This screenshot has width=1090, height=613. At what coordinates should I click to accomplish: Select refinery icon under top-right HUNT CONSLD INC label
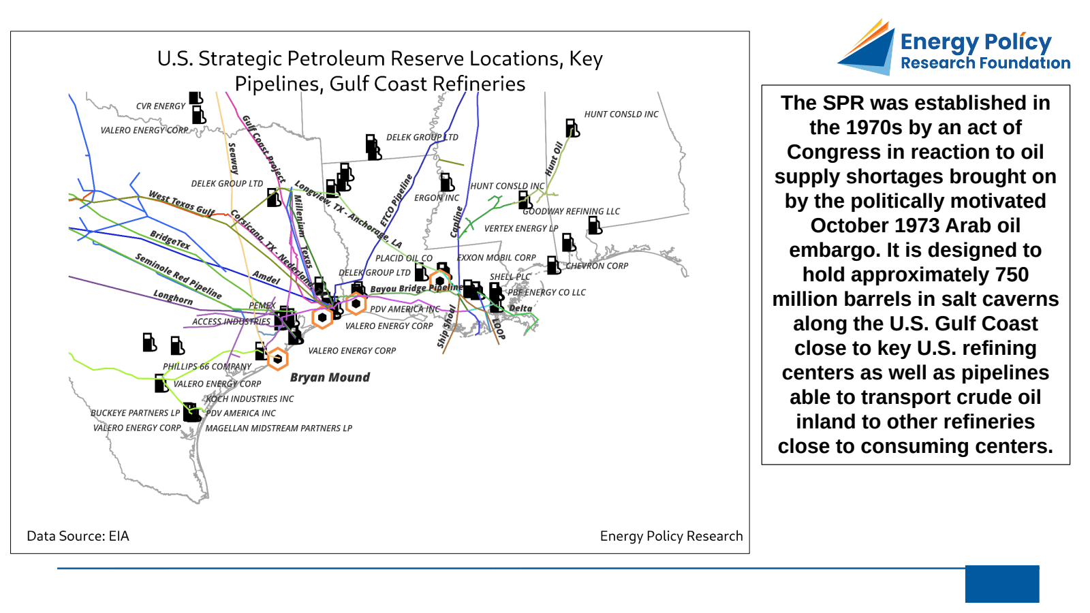(572, 127)
